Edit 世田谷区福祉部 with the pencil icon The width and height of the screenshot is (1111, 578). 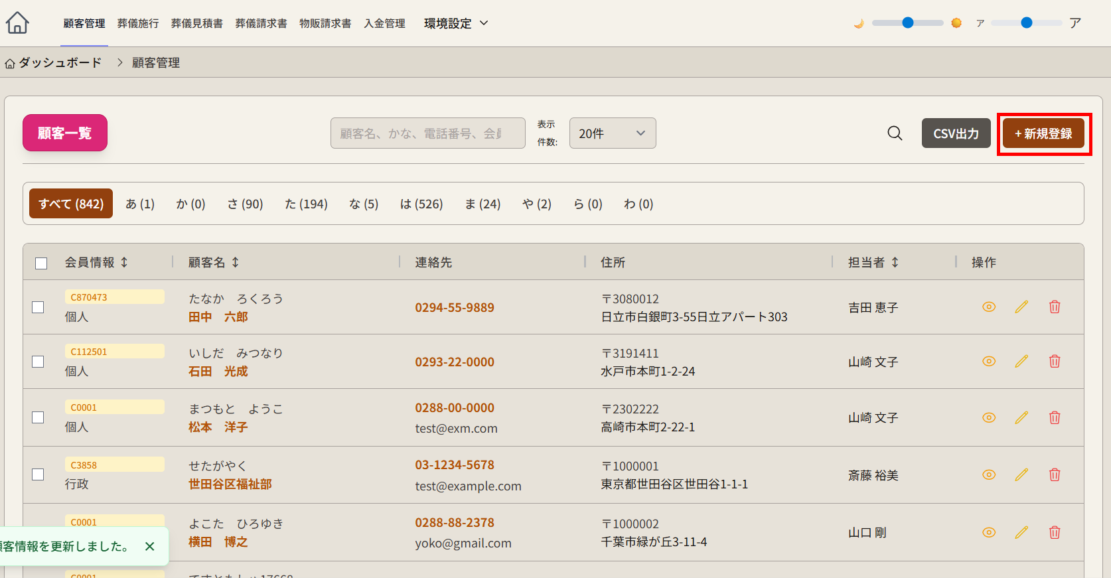(x=1021, y=475)
